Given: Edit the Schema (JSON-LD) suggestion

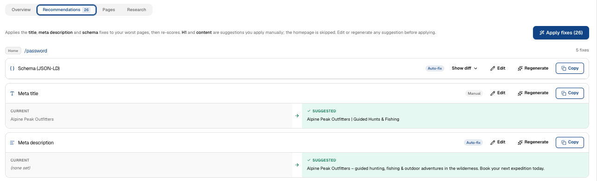Looking at the screenshot, I should [498, 68].
